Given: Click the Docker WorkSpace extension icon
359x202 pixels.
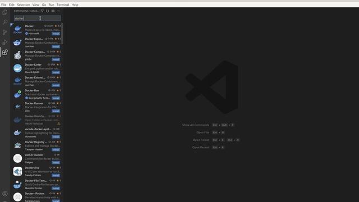Looking at the screenshot, I should click(x=17, y=120).
